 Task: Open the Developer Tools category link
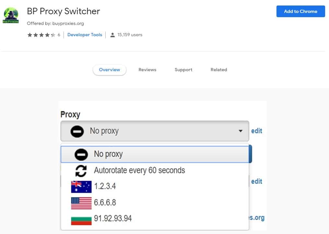tap(85, 35)
